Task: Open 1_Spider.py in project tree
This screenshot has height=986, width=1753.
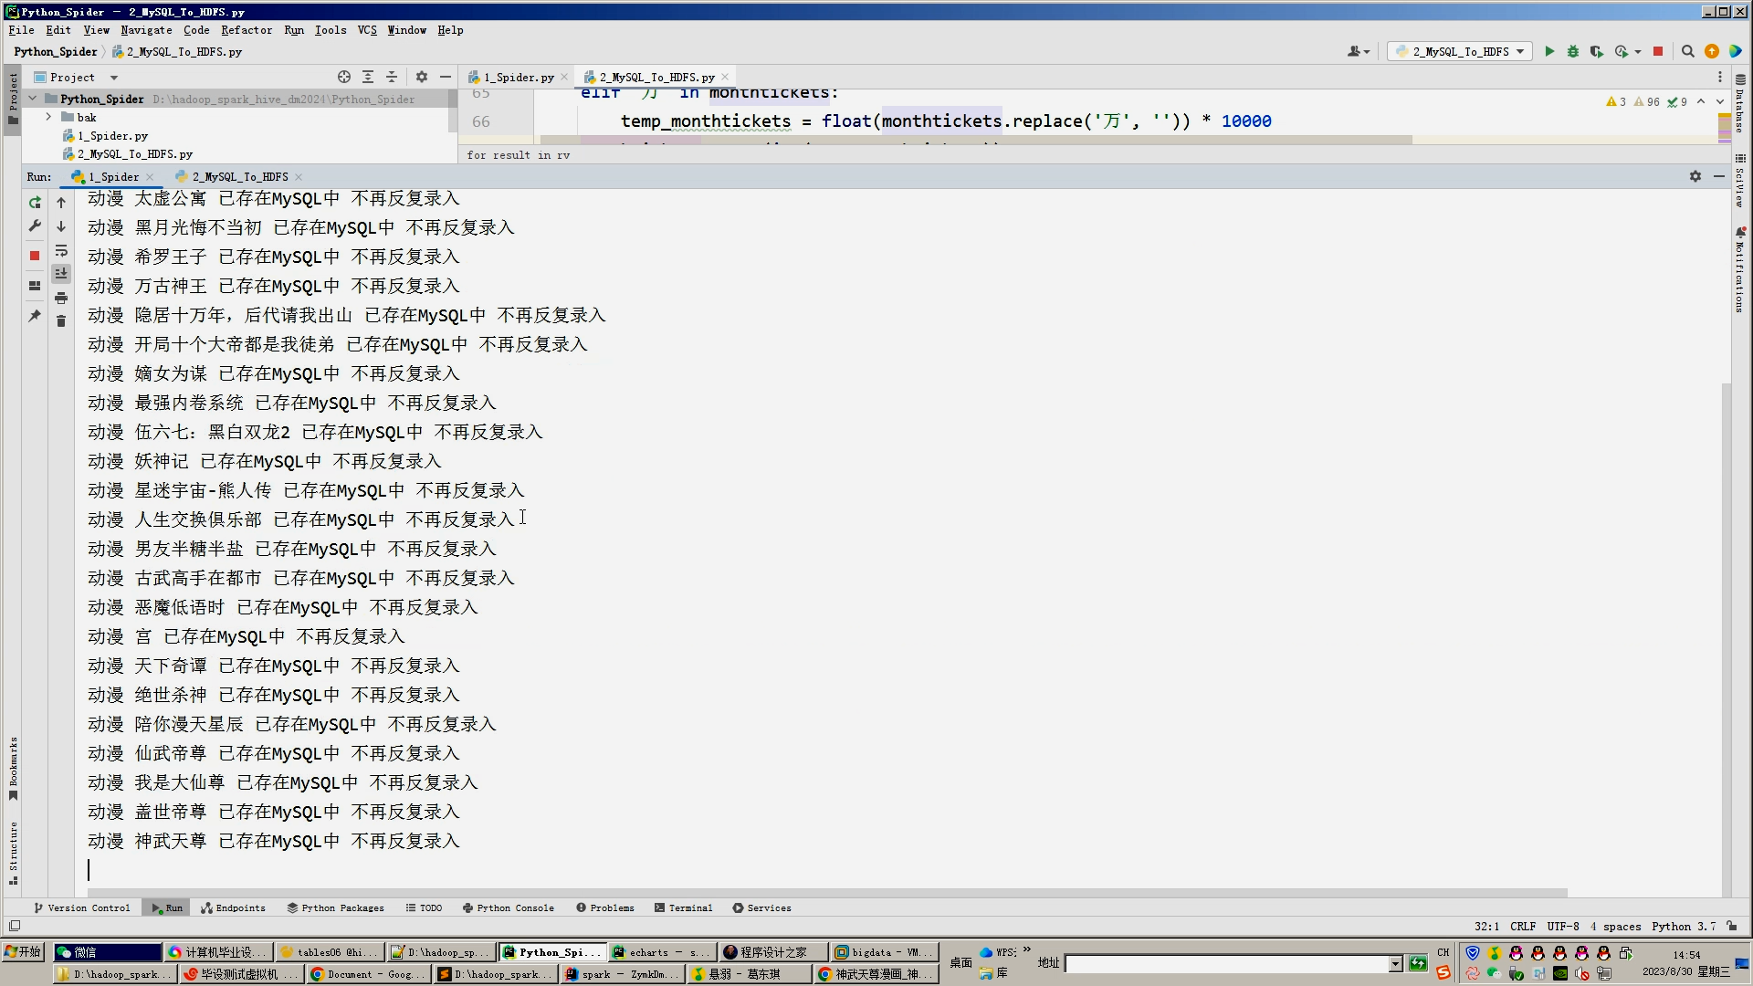Action: (112, 136)
